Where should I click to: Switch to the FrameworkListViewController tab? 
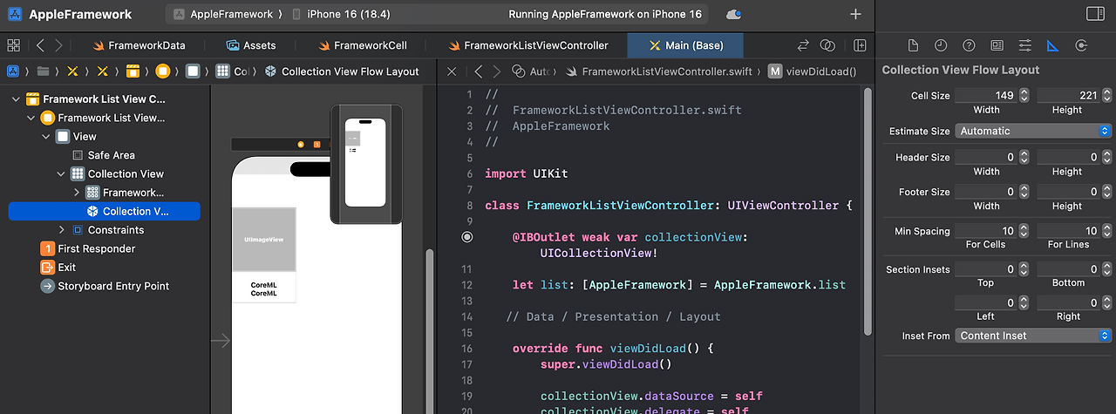pos(527,45)
